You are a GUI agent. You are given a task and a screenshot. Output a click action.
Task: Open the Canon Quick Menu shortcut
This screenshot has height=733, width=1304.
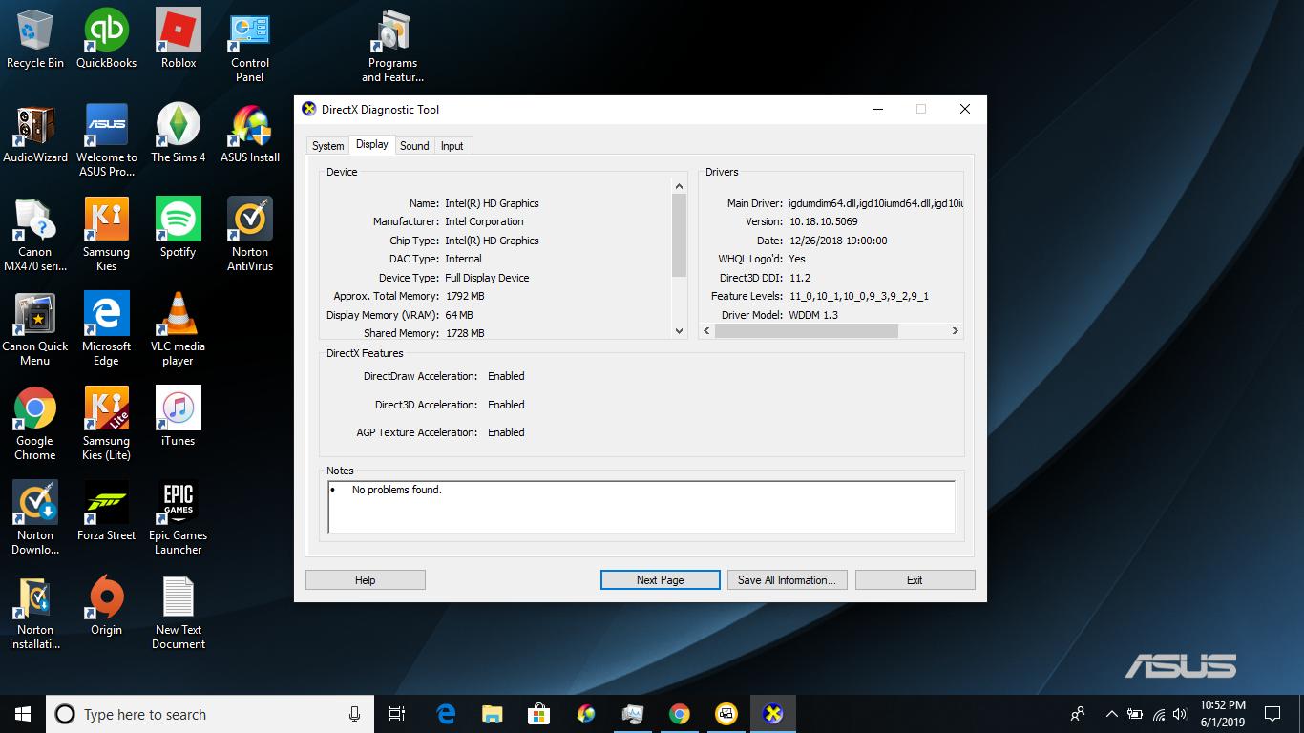tap(35, 328)
